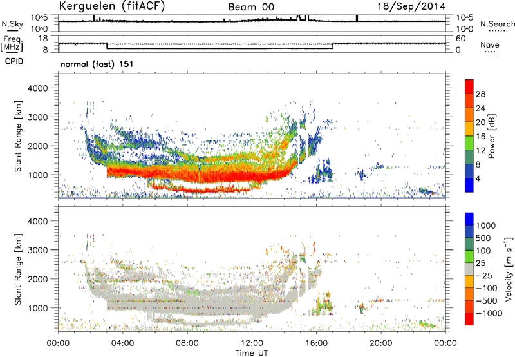The image size is (515, 357).
Task: Click the '1000' range label on the velocity panel
Action: (x=37, y=308)
